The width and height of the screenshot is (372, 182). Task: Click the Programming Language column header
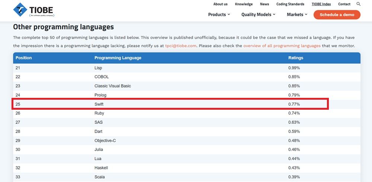click(x=118, y=58)
